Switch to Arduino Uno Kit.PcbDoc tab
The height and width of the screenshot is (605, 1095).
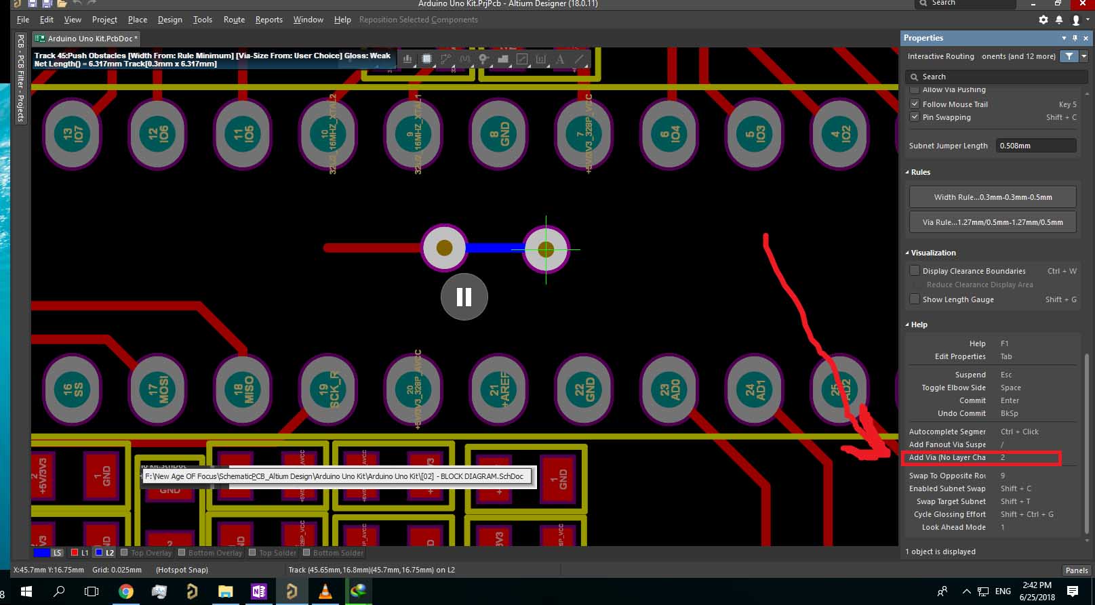pos(86,39)
